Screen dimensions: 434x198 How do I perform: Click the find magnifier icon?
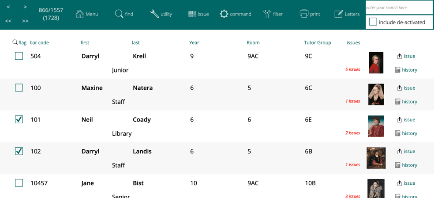pyautogui.click(x=119, y=14)
